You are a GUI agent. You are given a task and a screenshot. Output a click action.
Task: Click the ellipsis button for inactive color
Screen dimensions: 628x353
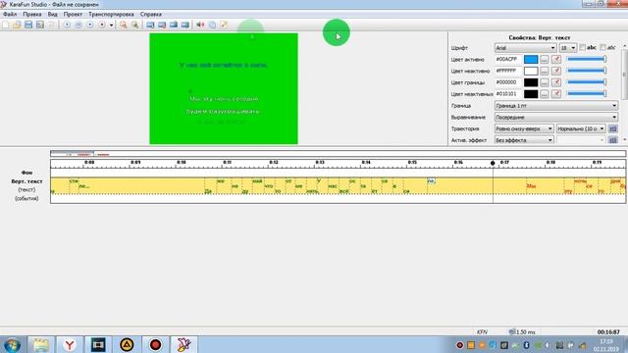point(544,71)
